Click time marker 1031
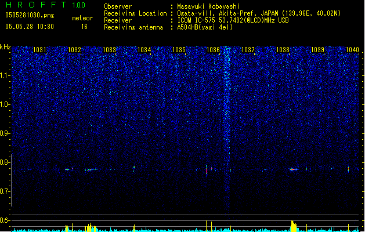 pos(39,49)
